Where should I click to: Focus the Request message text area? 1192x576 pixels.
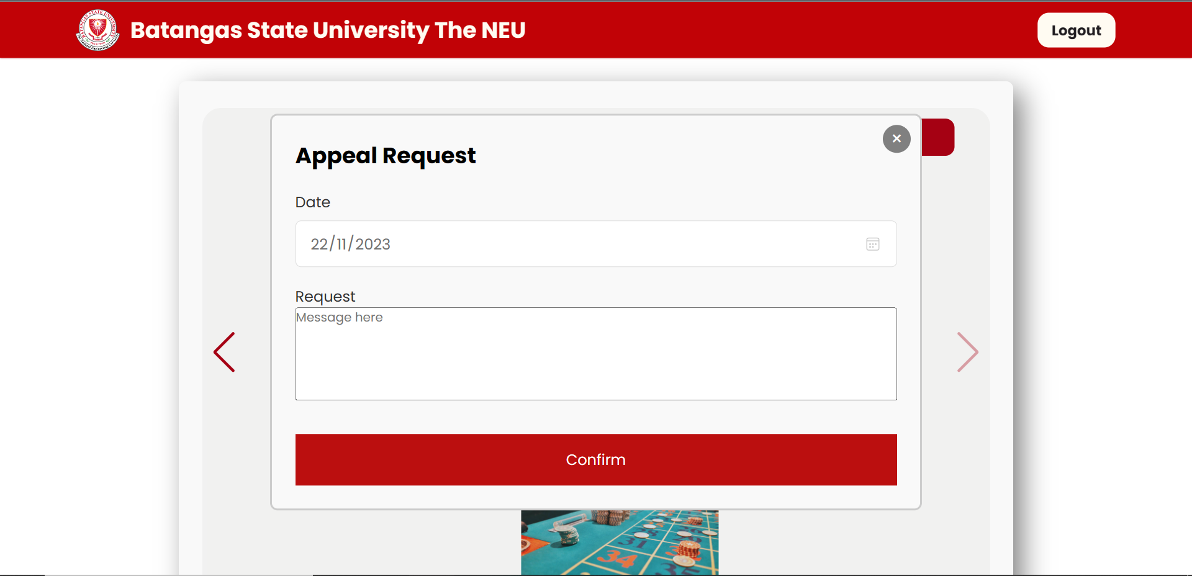tap(595, 360)
